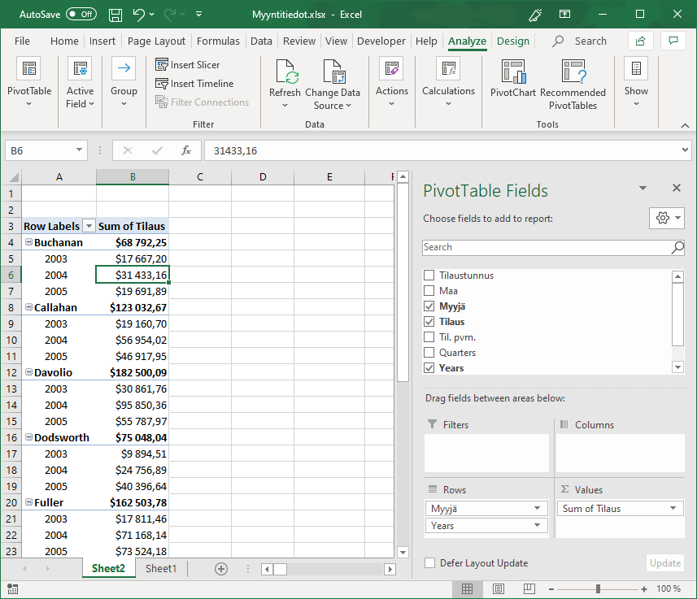Open Sum of Tilaus values dropdown
This screenshot has height=599, width=697.
click(x=673, y=509)
